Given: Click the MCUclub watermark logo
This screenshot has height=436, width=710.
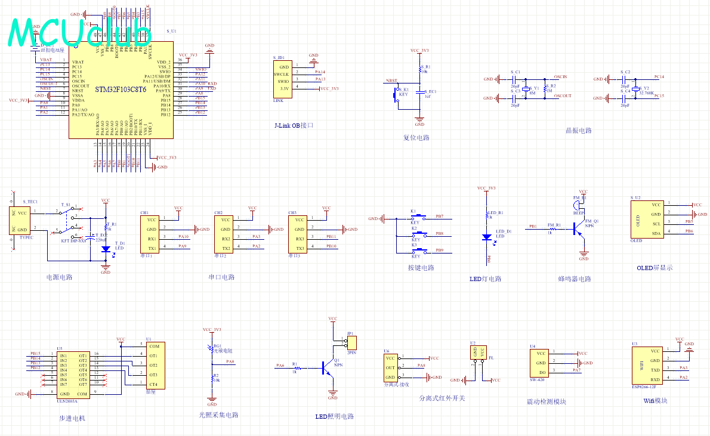Looking at the screenshot, I should pyautogui.click(x=72, y=33).
